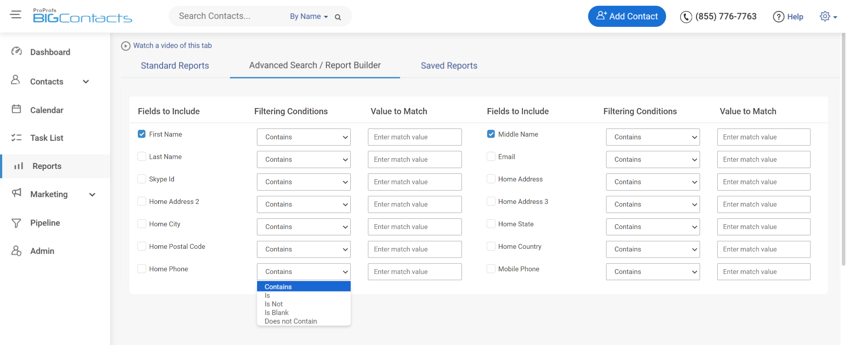Enable the Home City checkbox
The width and height of the screenshot is (848, 345).
point(142,224)
